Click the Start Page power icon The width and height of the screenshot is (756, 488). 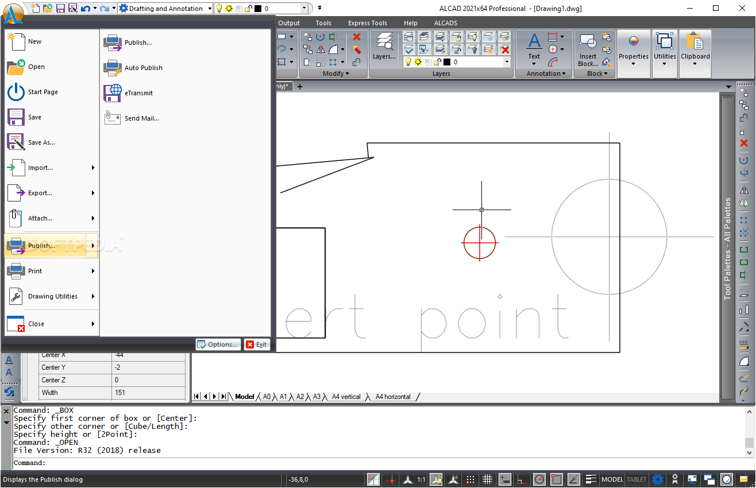16,92
